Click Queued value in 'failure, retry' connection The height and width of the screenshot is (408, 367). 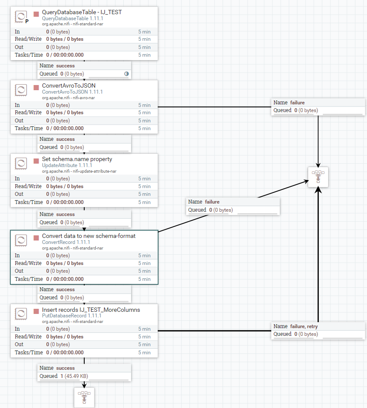306,334
